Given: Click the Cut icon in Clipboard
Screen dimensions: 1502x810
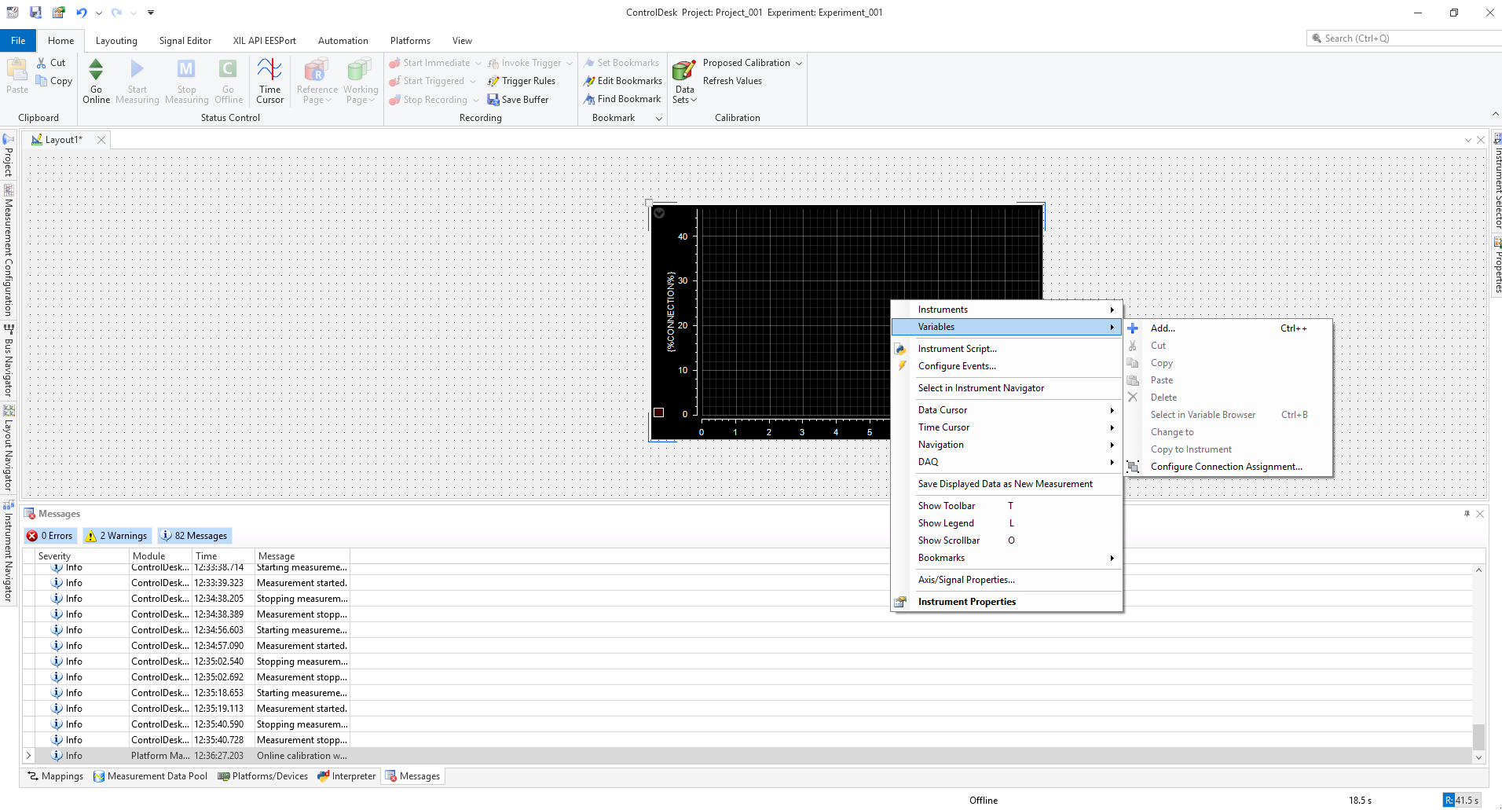Looking at the screenshot, I should 42,63.
